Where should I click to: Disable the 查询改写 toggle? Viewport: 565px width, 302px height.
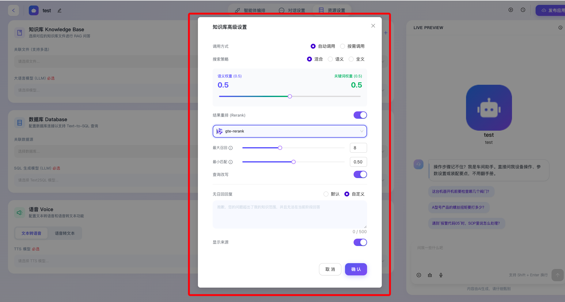[x=360, y=174]
